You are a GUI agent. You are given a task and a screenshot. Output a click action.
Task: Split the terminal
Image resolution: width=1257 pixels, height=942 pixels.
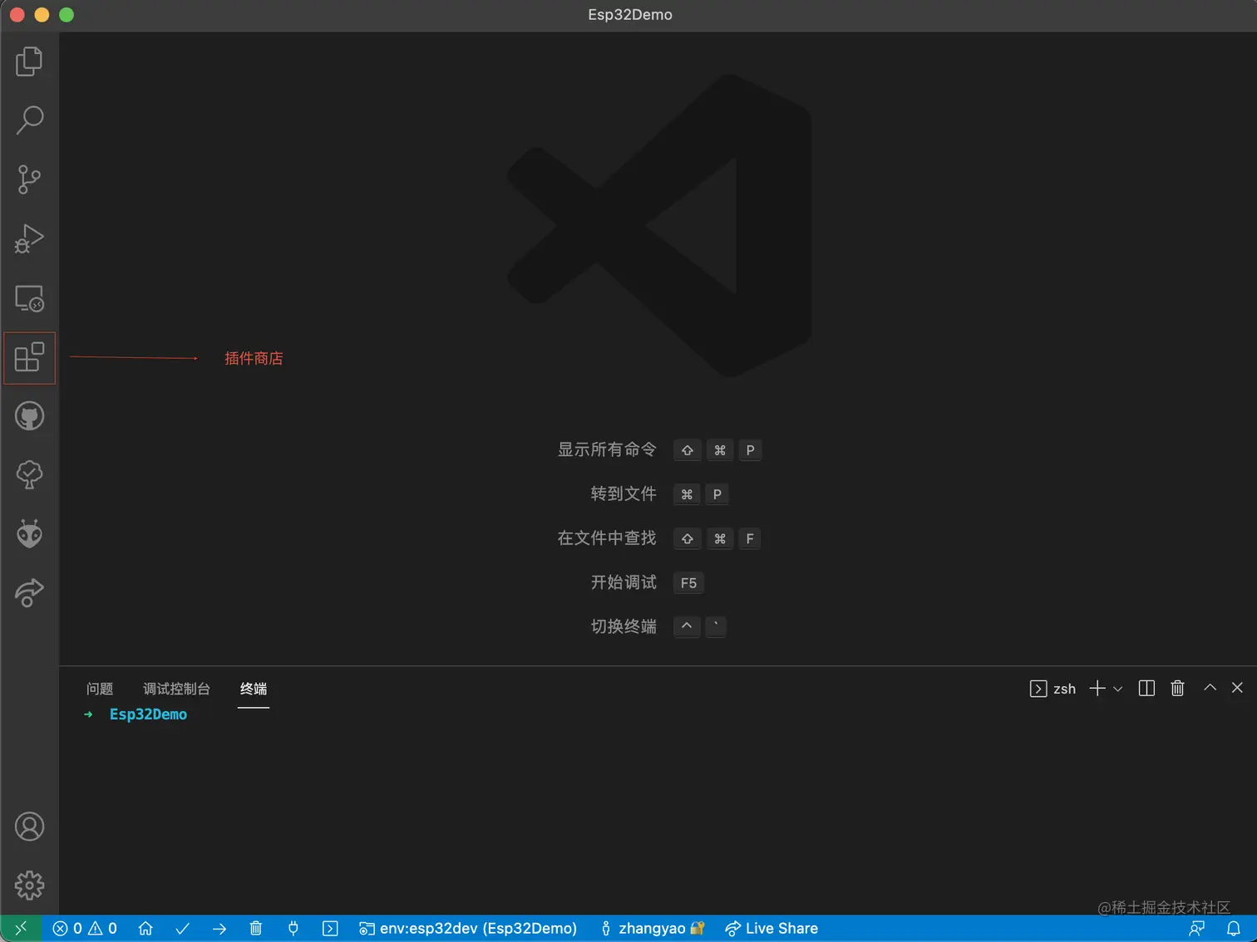[1146, 689]
